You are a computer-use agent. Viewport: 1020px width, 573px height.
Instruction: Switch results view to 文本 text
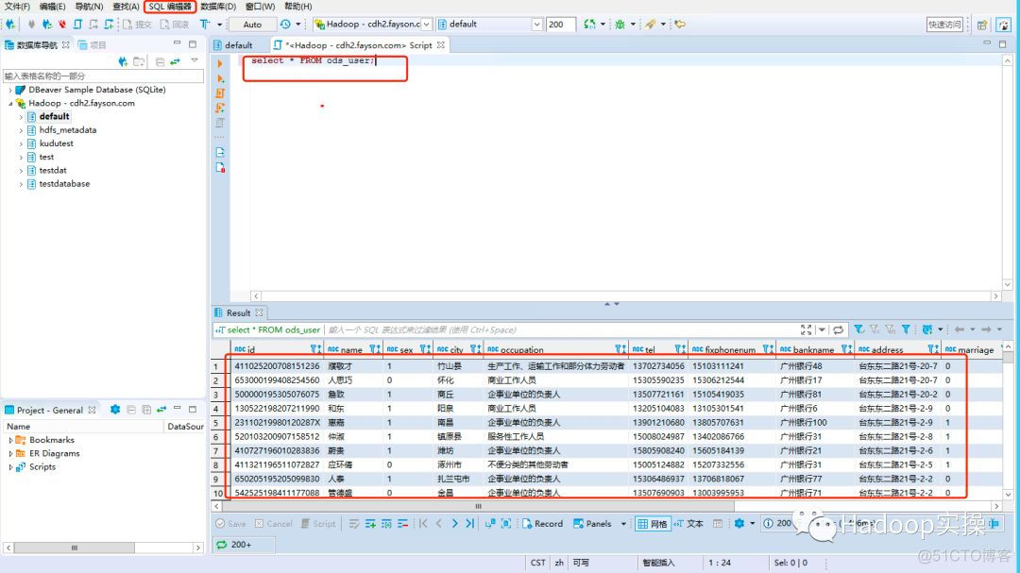(x=688, y=524)
